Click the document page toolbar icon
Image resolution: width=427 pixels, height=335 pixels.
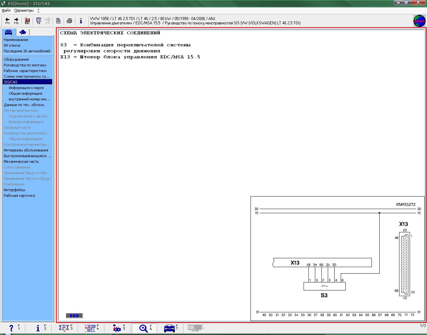[x=58, y=21]
